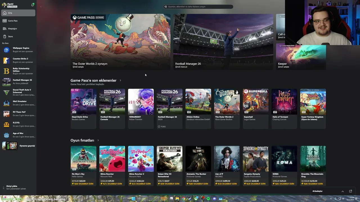Open the notifications bell with badge

coord(33,5)
